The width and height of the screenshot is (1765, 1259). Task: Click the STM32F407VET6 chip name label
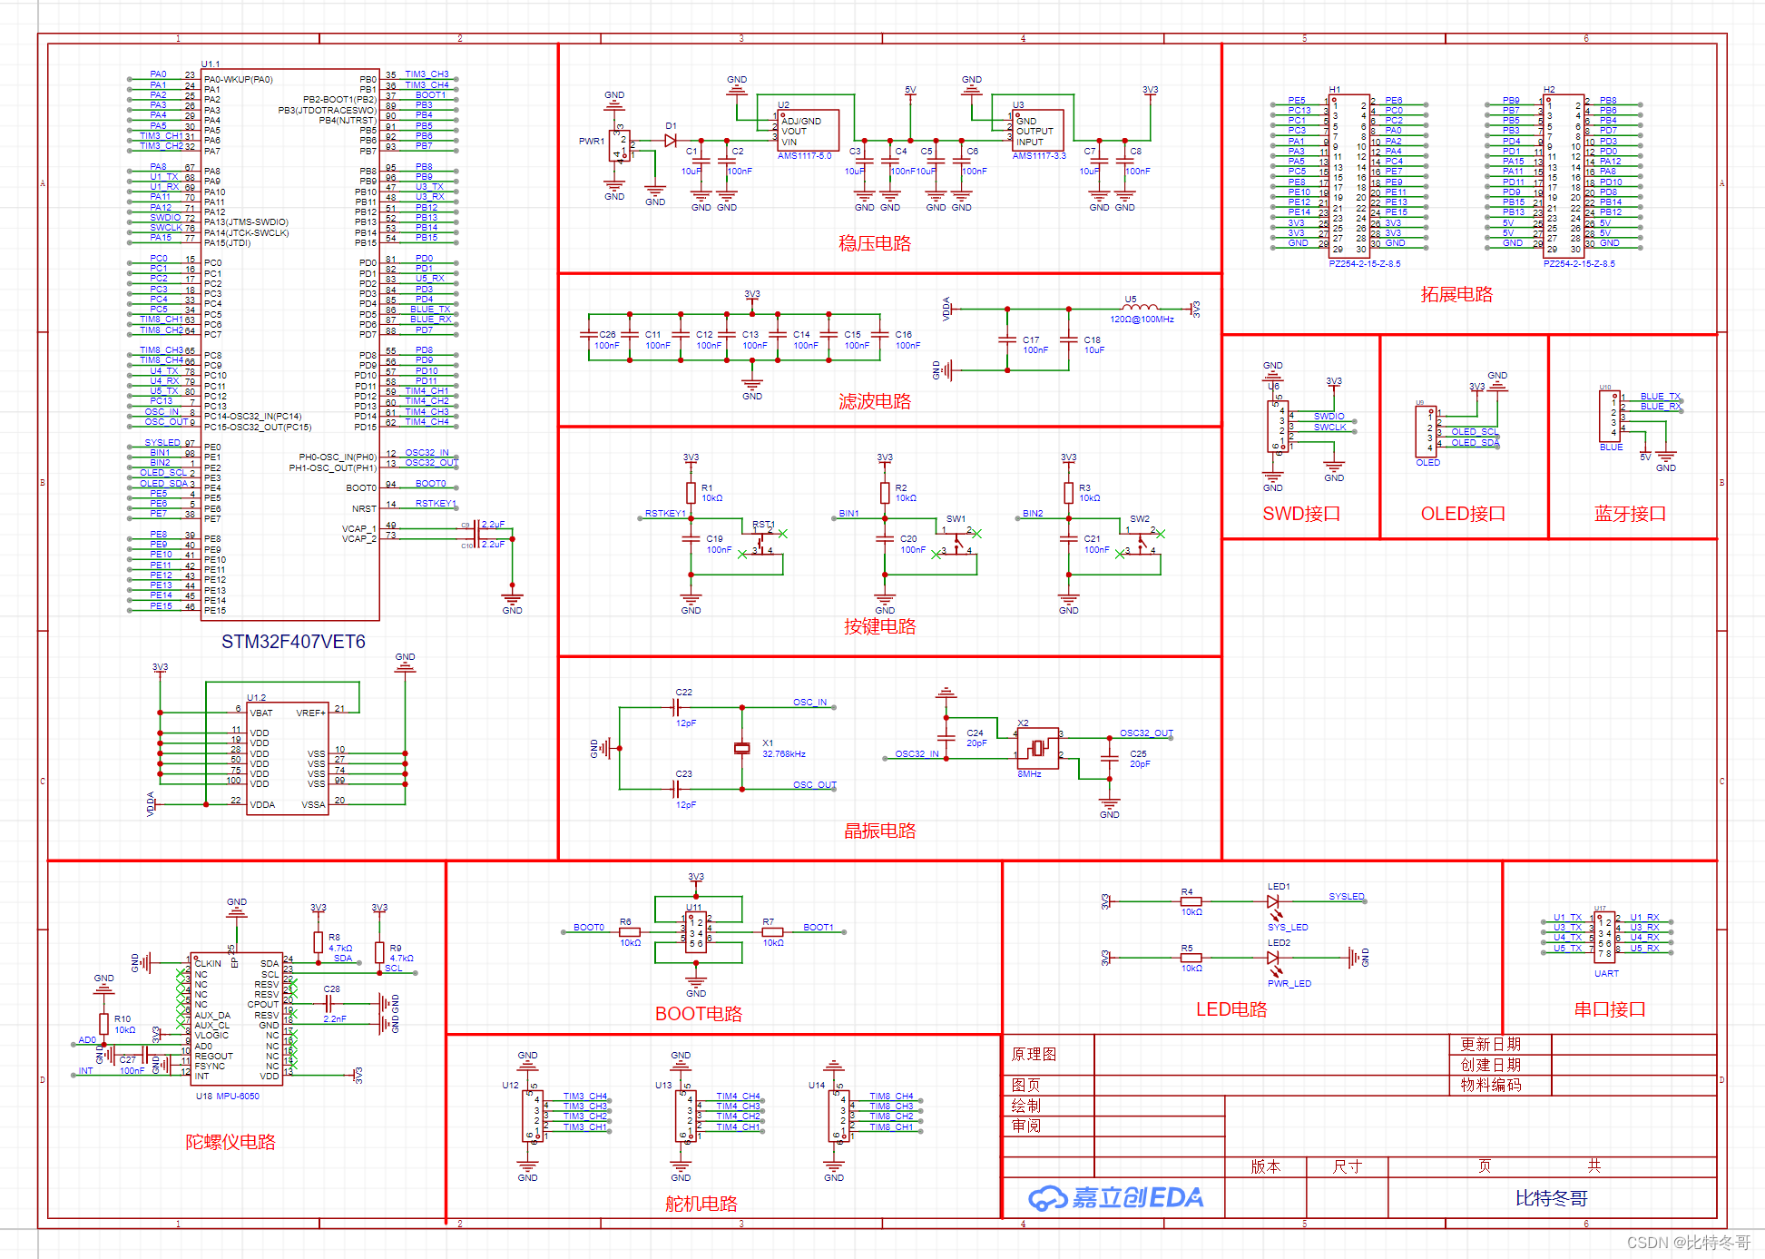click(293, 642)
